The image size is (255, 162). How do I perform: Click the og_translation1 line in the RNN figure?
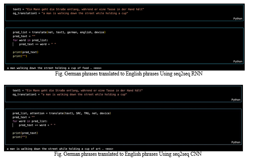[70, 13]
